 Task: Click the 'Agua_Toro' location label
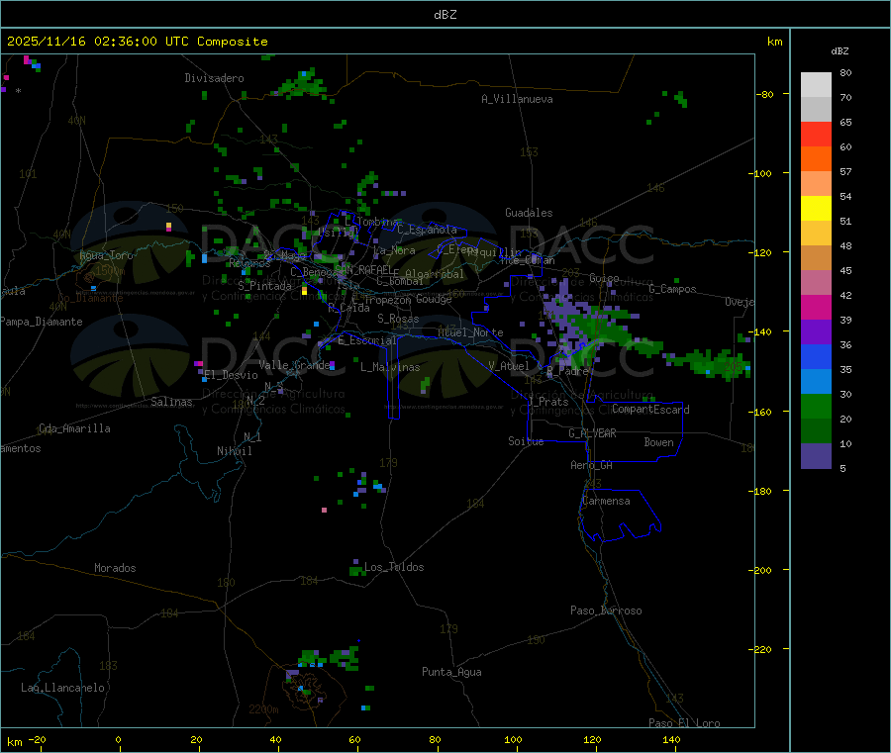pos(106,255)
